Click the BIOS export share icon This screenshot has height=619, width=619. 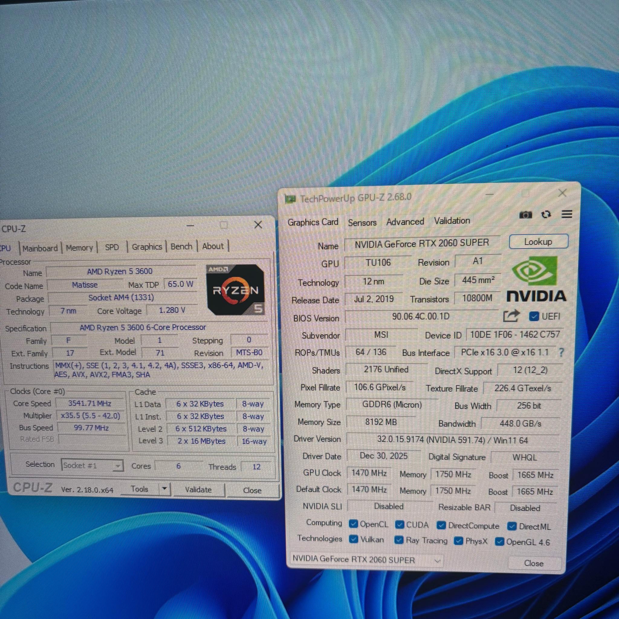click(x=511, y=316)
